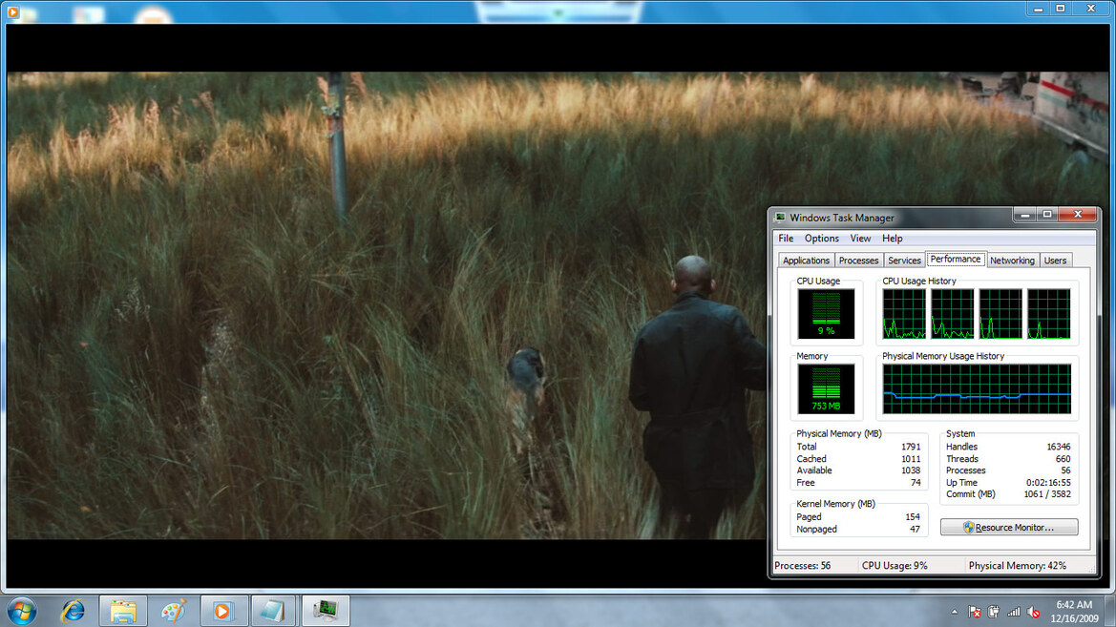This screenshot has width=1116, height=627.
Task: Click the Up Time value 0:02:16:55
Action: [x=1048, y=483]
